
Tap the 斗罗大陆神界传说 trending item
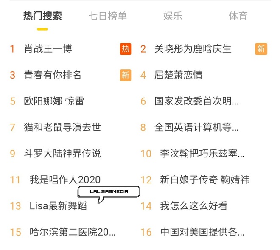point(62,154)
